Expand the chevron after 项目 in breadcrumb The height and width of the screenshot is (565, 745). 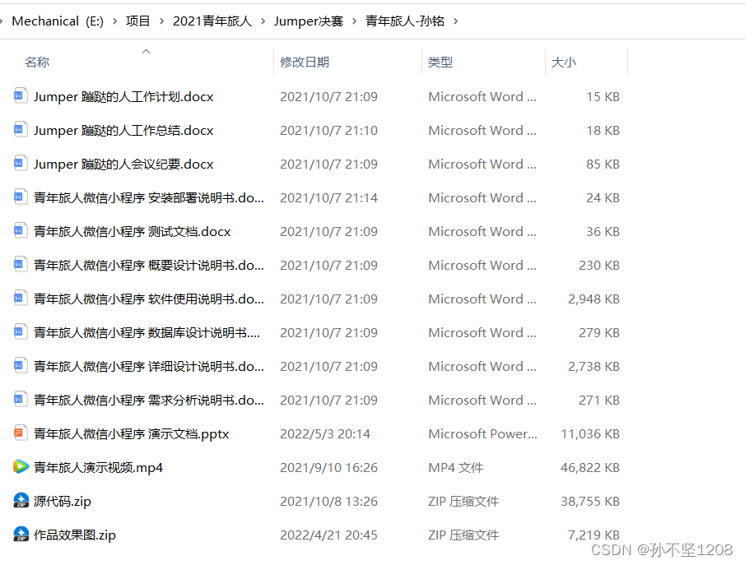[162, 21]
